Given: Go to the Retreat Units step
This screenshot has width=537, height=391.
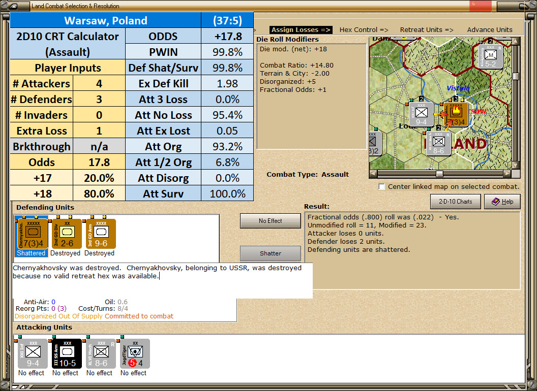Looking at the screenshot, I should pyautogui.click(x=426, y=30).
